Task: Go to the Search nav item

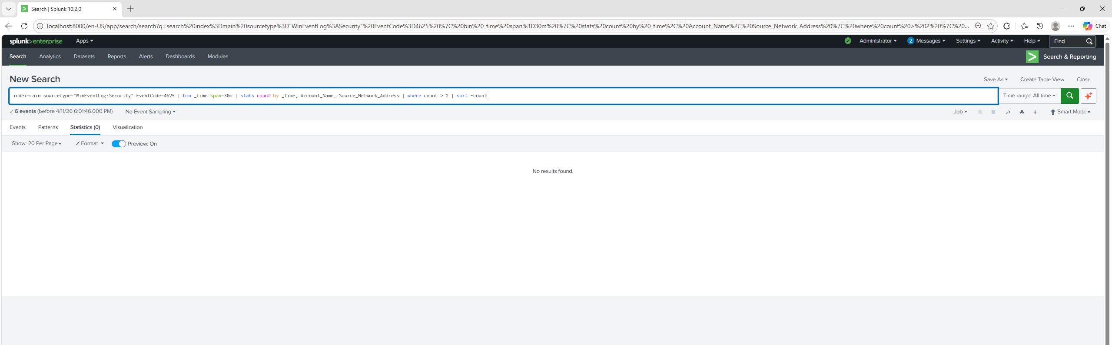Action: tap(18, 56)
